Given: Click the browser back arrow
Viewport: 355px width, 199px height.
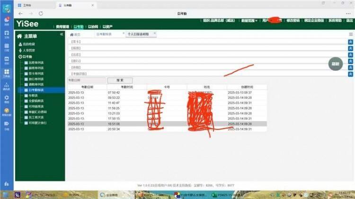Looking at the screenshot, I should pyautogui.click(x=20, y=14).
